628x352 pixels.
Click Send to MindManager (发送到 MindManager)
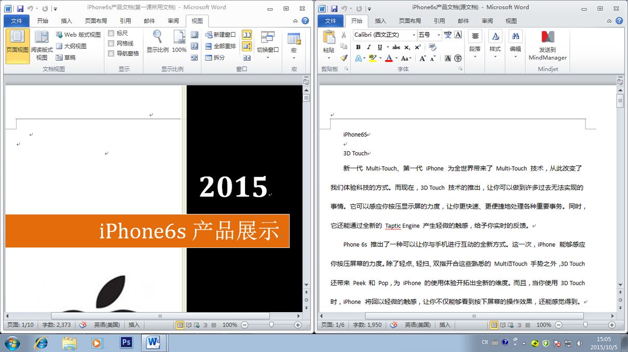click(548, 46)
